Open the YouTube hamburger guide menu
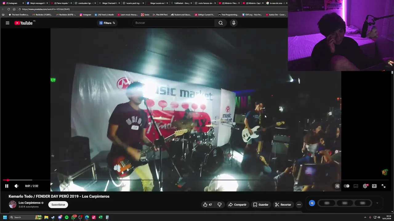394x221 pixels. point(7,23)
